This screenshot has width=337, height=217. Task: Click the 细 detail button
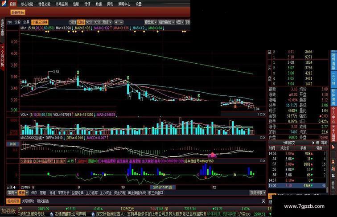pyautogui.click(x=317, y=143)
